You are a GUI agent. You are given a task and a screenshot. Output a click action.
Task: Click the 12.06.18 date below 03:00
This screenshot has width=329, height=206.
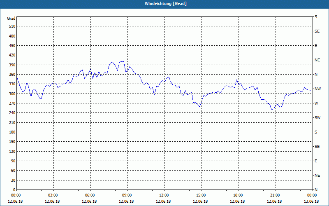[52, 201]
